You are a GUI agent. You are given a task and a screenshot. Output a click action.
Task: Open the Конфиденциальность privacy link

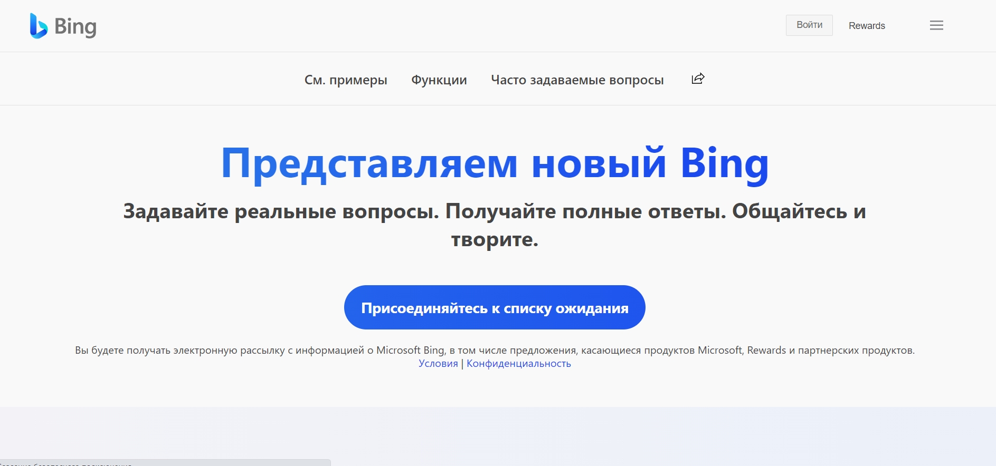coord(518,364)
